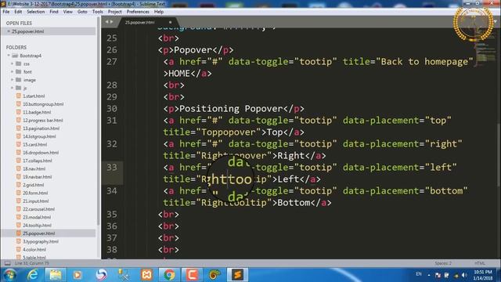Open the Find menu

point(54,12)
